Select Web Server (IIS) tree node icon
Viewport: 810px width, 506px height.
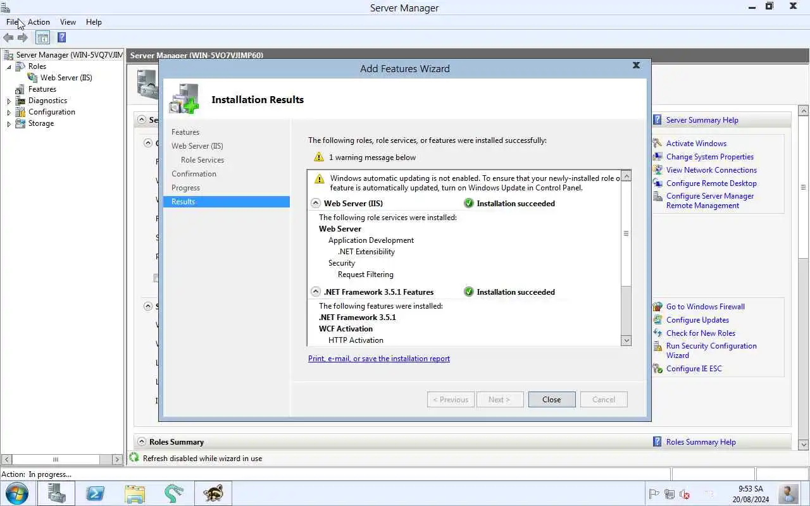coord(32,78)
